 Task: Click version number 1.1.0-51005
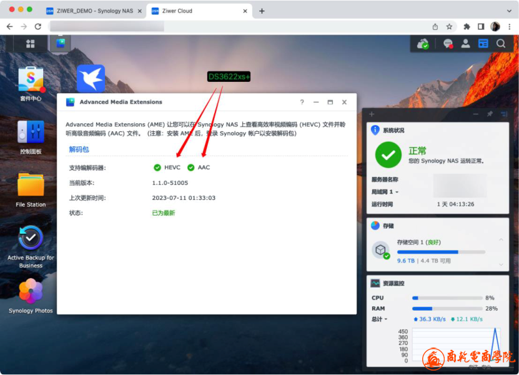click(x=170, y=183)
